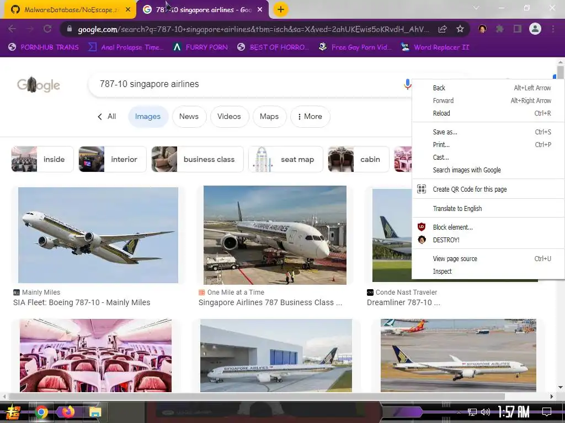Open the Chrome profile avatar icon
The width and height of the screenshot is (565, 423).
(535, 29)
